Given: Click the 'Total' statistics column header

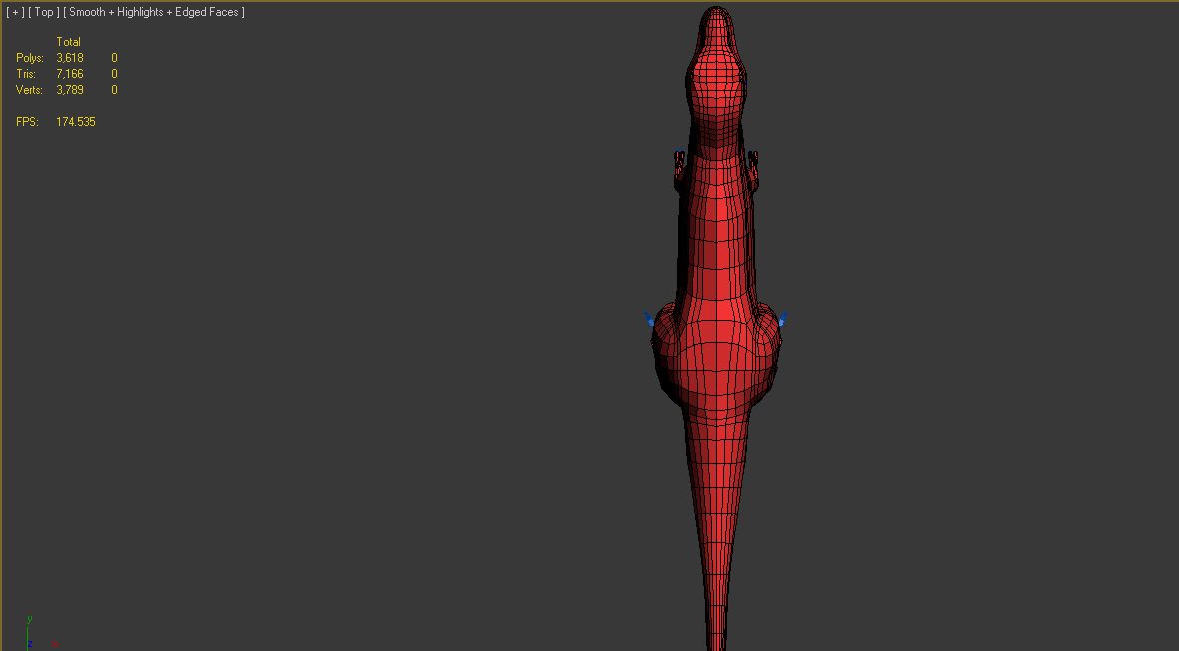Looking at the screenshot, I should 68,42.
